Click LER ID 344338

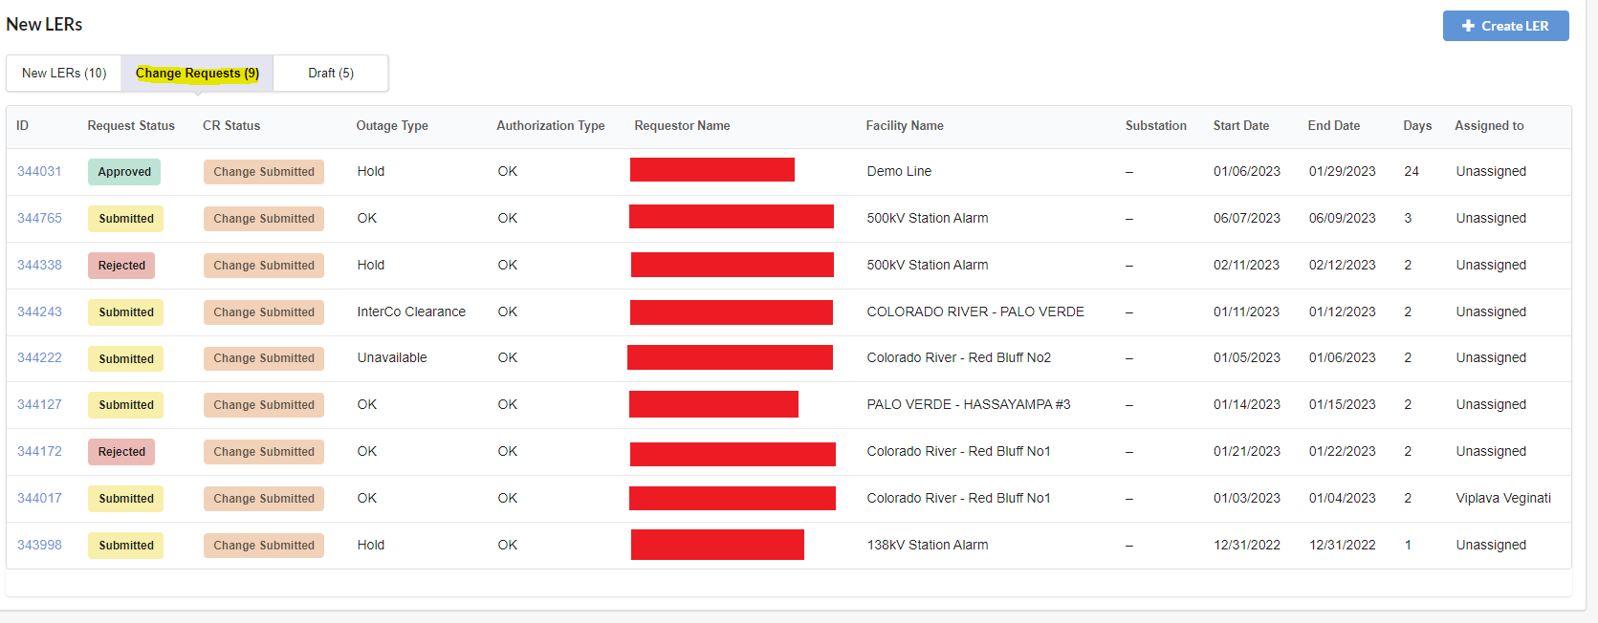[x=39, y=266]
